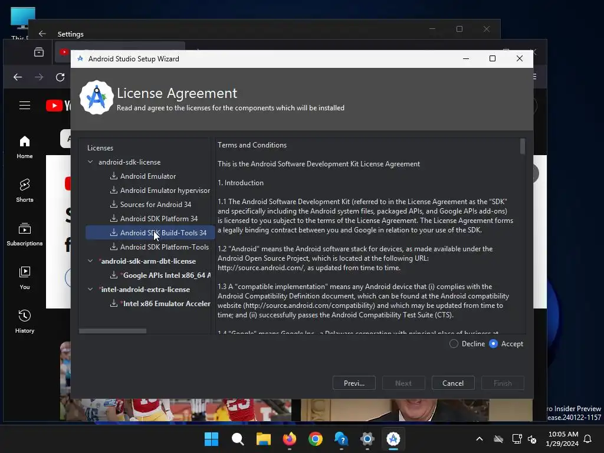604x453 pixels.
Task: Click the license text vertical scrollbar
Action: tap(523, 146)
